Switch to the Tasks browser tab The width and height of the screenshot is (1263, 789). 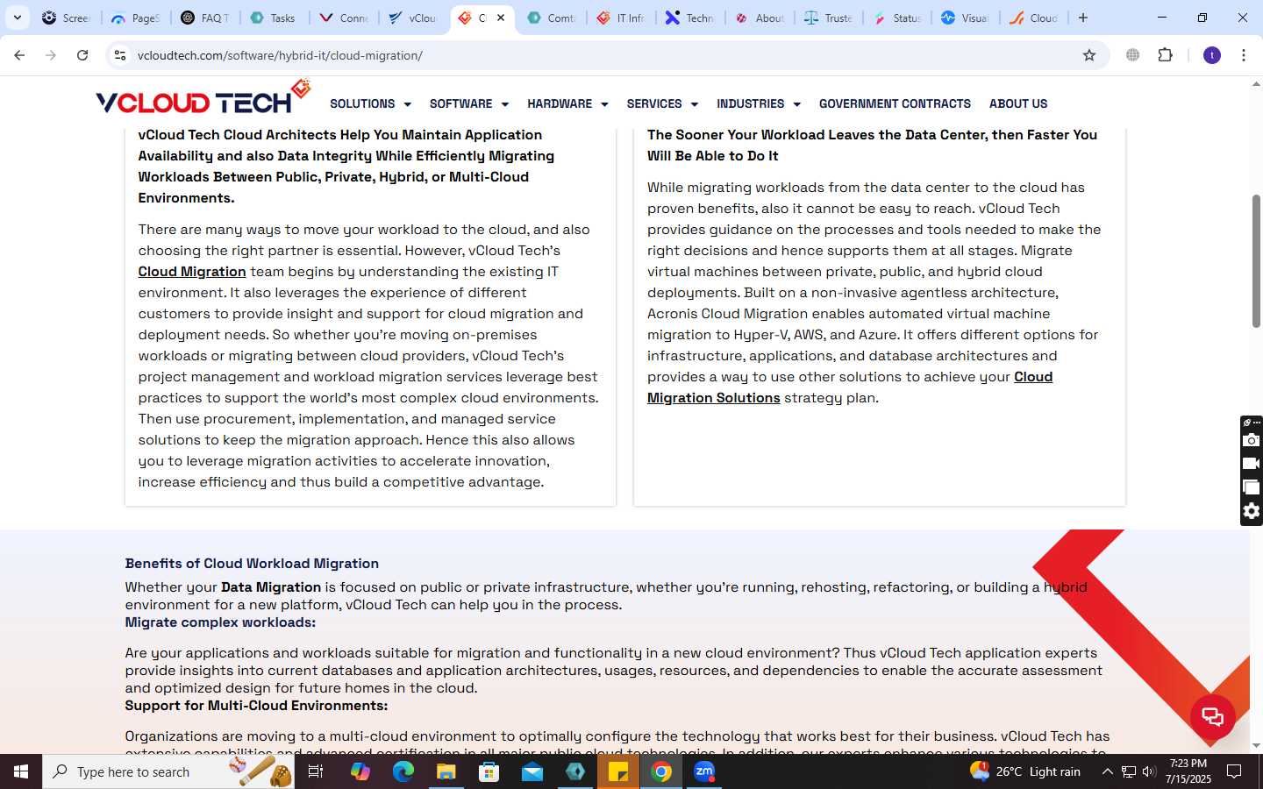pos(274,18)
